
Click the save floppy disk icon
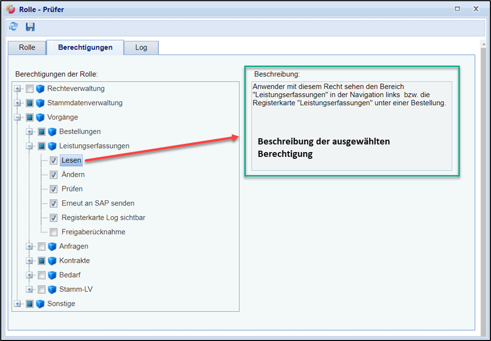(x=30, y=26)
